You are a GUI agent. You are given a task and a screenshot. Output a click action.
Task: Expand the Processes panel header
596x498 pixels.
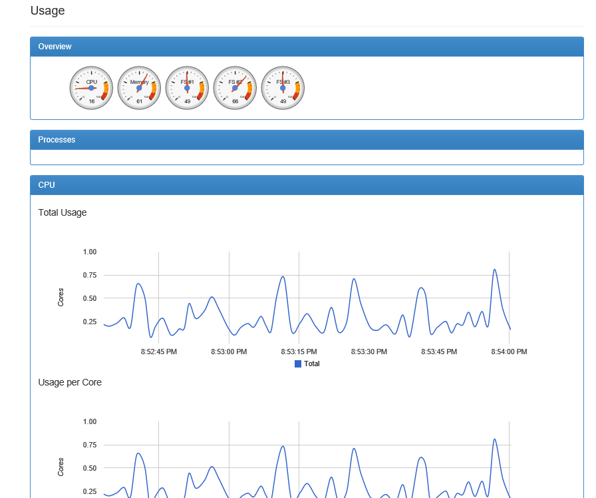click(307, 140)
